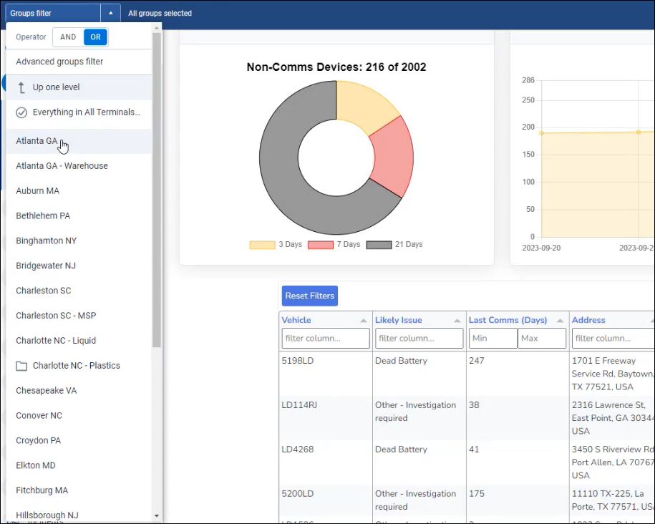Open Advanced groups filter

[x=59, y=62]
